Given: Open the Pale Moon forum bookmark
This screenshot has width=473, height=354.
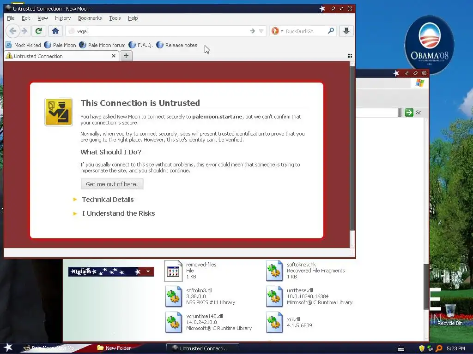Looking at the screenshot, I should coord(102,45).
